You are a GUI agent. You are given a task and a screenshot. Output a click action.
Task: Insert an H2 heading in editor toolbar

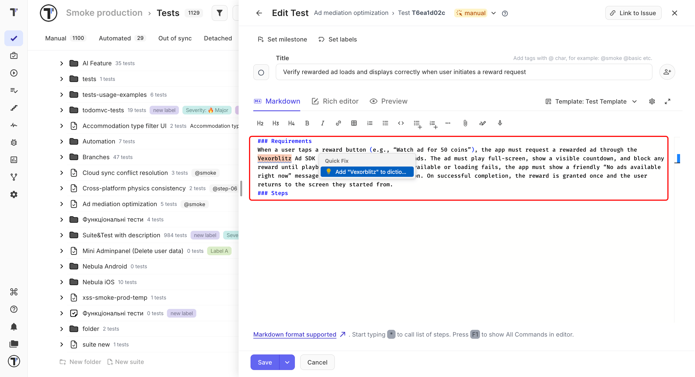click(x=260, y=123)
